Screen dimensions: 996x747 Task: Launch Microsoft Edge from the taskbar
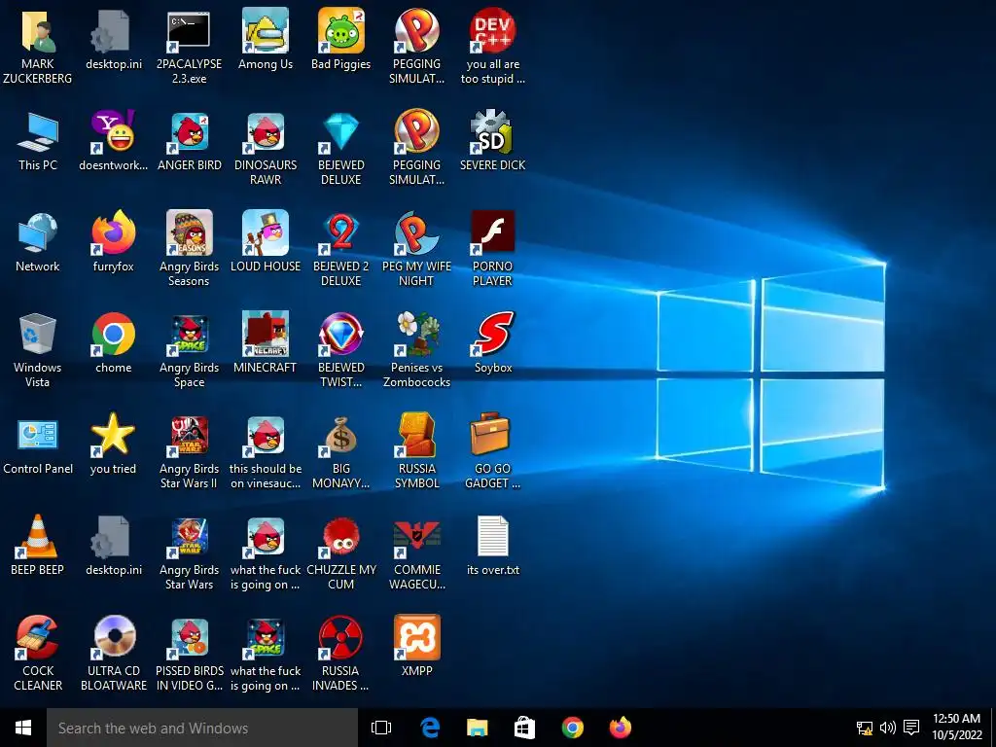(x=430, y=728)
